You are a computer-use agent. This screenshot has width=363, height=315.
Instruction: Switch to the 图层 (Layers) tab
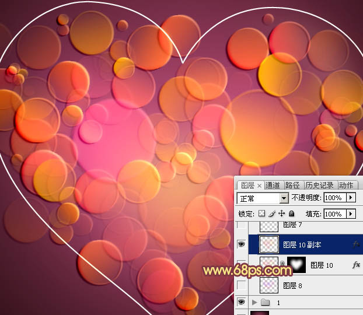247,185
